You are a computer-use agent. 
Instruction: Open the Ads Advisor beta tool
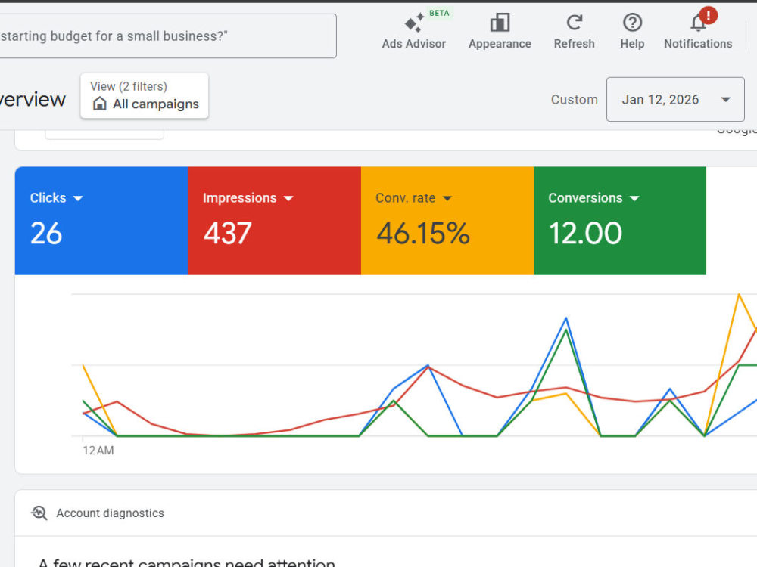point(414,32)
